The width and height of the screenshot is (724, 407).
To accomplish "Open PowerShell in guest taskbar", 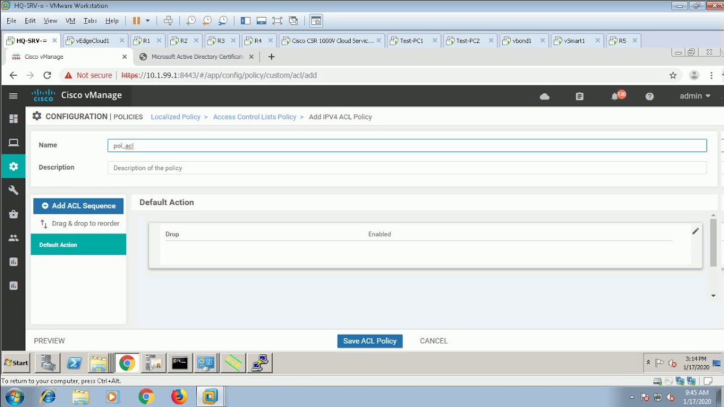I will click(x=74, y=363).
